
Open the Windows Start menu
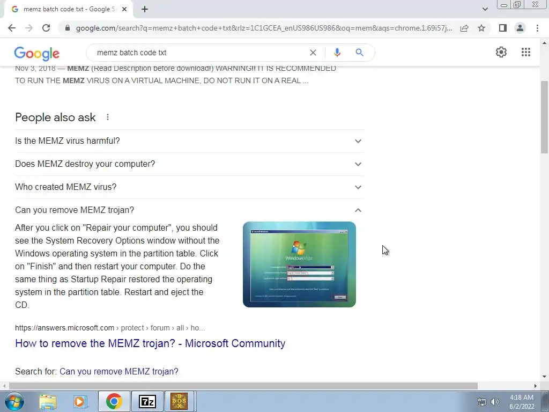coord(14,401)
